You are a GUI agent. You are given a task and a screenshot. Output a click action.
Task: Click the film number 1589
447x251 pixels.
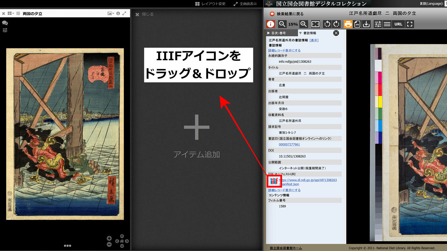pos(282,206)
